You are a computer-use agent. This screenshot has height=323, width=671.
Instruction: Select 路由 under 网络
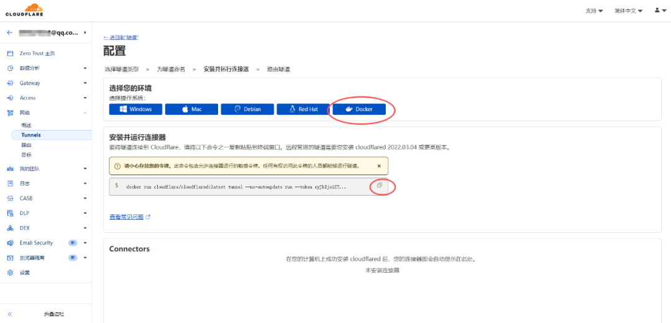tap(27, 145)
